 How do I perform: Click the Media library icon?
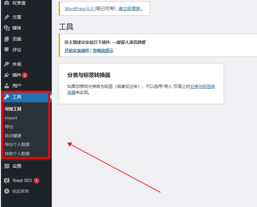pyautogui.click(x=7, y=28)
